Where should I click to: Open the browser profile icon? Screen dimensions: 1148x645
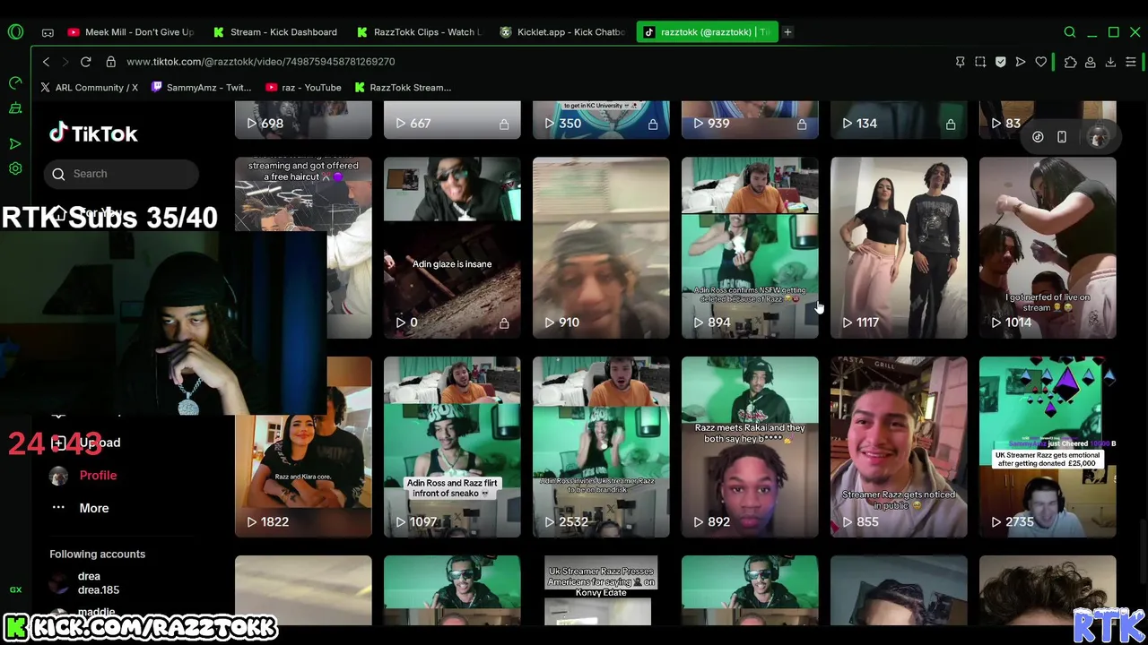tap(1090, 62)
